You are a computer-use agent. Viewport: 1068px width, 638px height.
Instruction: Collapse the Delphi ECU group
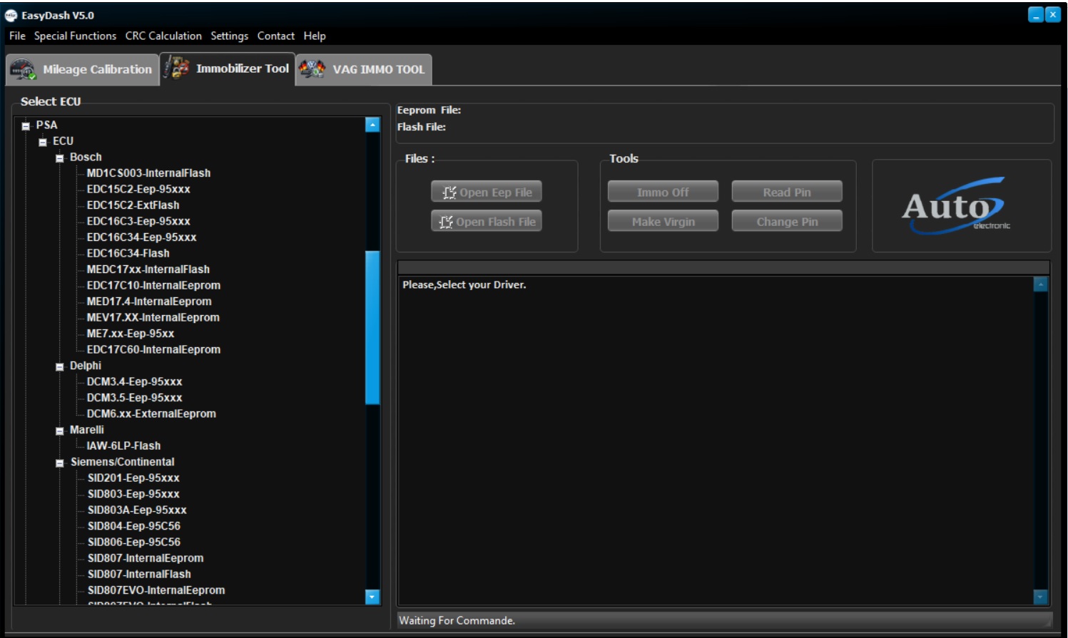pyautogui.click(x=60, y=366)
